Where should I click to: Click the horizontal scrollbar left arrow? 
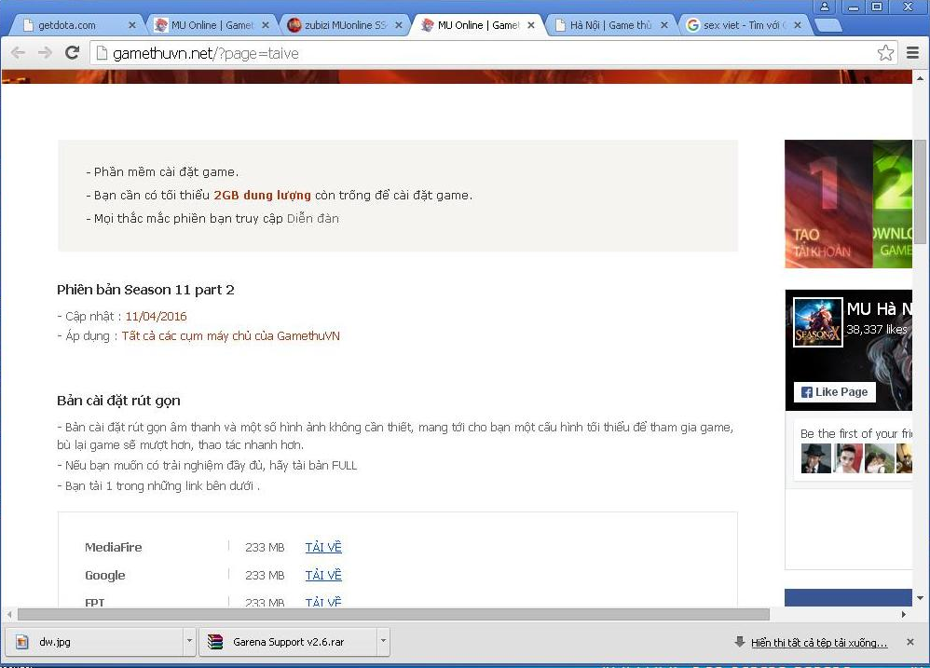pos(9,615)
